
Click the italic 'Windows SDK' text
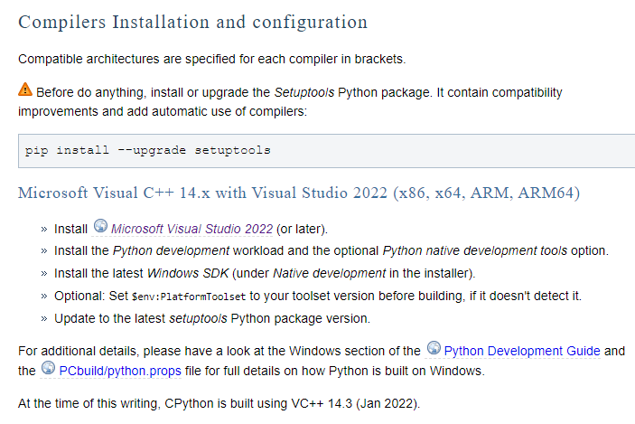click(x=188, y=274)
